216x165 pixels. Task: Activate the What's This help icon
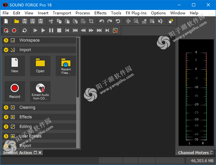tap(171, 21)
